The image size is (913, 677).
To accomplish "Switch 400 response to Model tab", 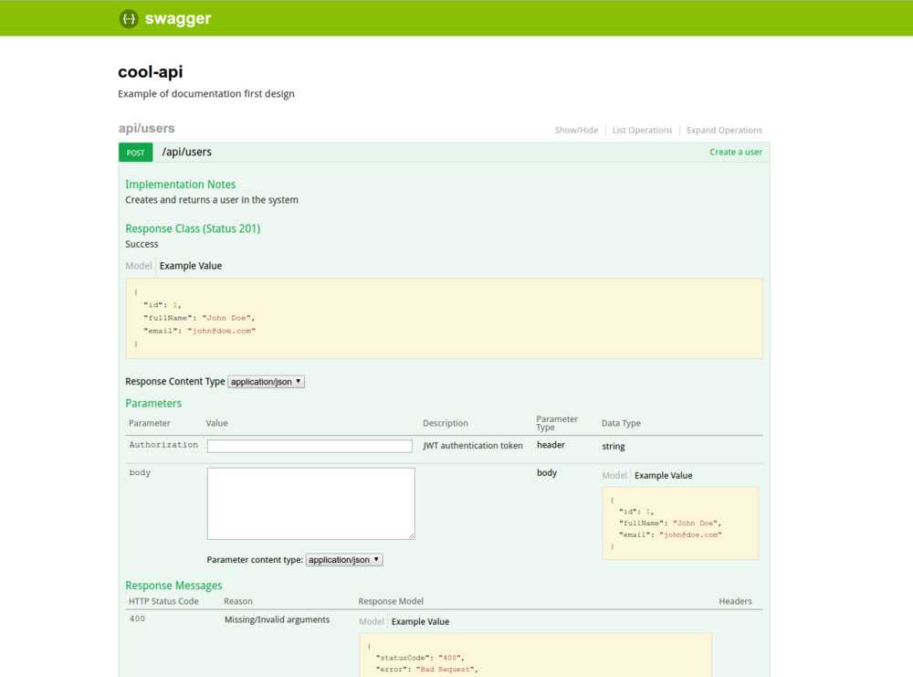I will (x=372, y=621).
